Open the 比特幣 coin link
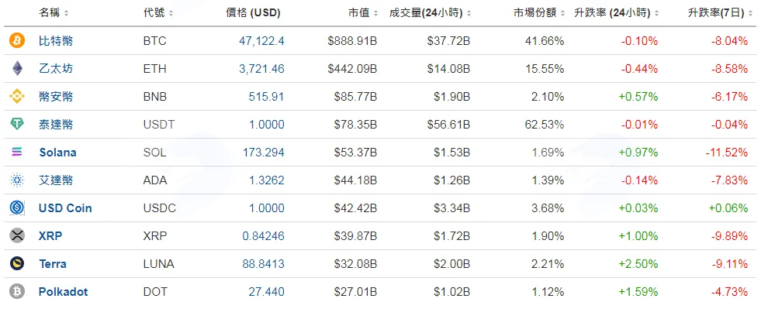Image resolution: width=761 pixels, height=326 pixels. [x=56, y=41]
